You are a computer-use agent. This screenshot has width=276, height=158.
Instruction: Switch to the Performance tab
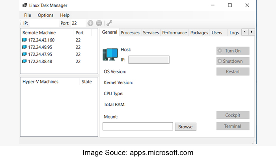click(x=175, y=33)
